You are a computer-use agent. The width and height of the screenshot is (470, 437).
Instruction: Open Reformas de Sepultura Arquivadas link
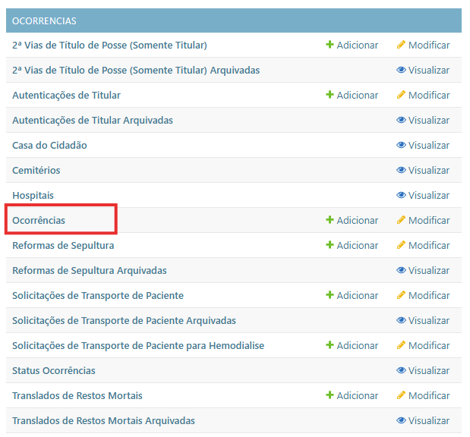[x=90, y=270]
